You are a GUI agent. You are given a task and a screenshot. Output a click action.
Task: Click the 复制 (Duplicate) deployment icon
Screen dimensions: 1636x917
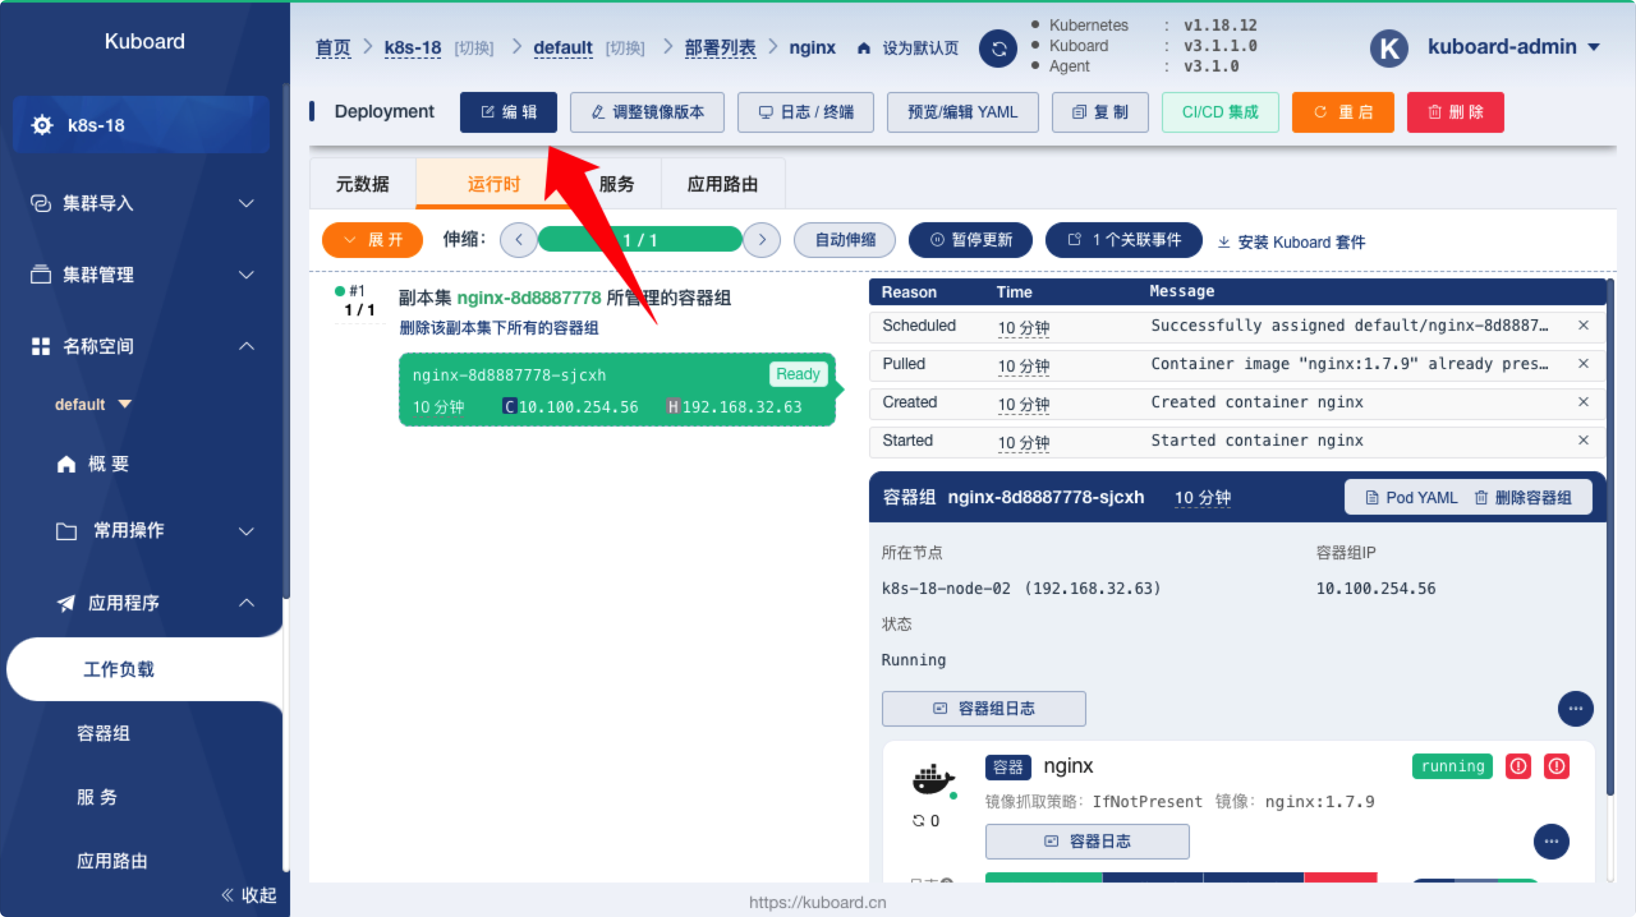tap(1101, 111)
